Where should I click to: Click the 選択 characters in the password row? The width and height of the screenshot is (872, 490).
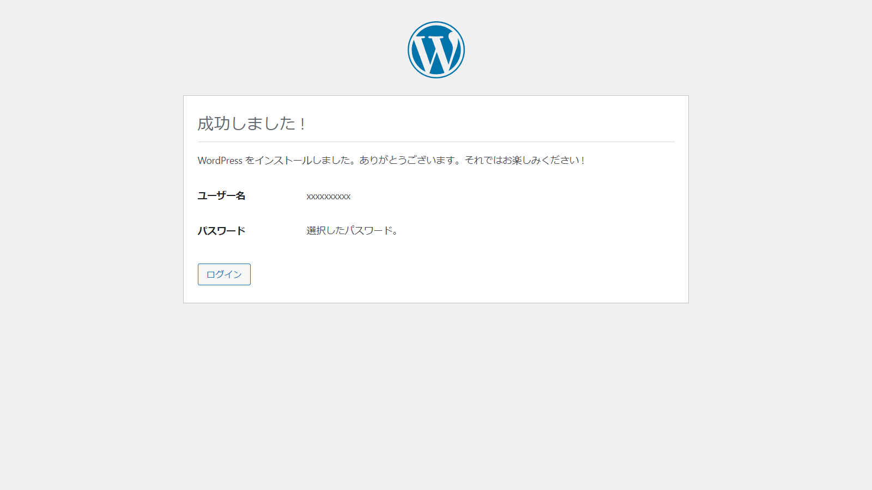(x=316, y=231)
